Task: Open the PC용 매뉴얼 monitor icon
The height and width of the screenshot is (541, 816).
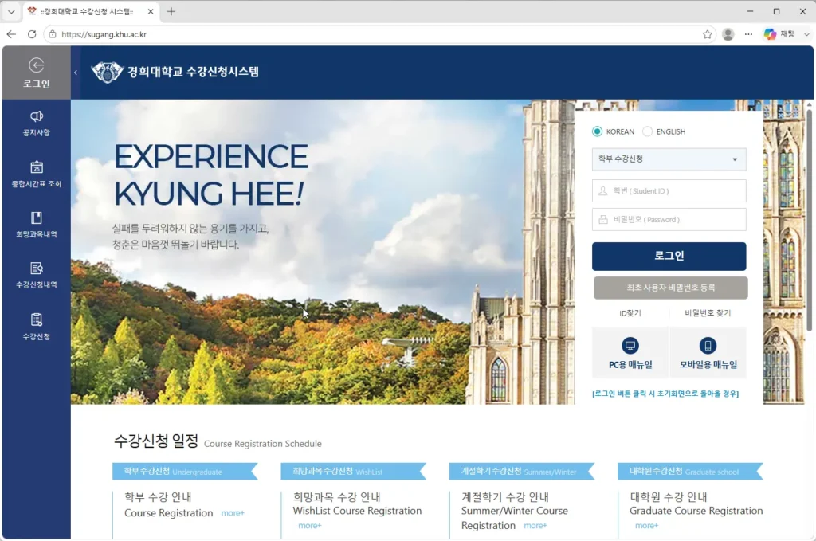Action: (630, 346)
